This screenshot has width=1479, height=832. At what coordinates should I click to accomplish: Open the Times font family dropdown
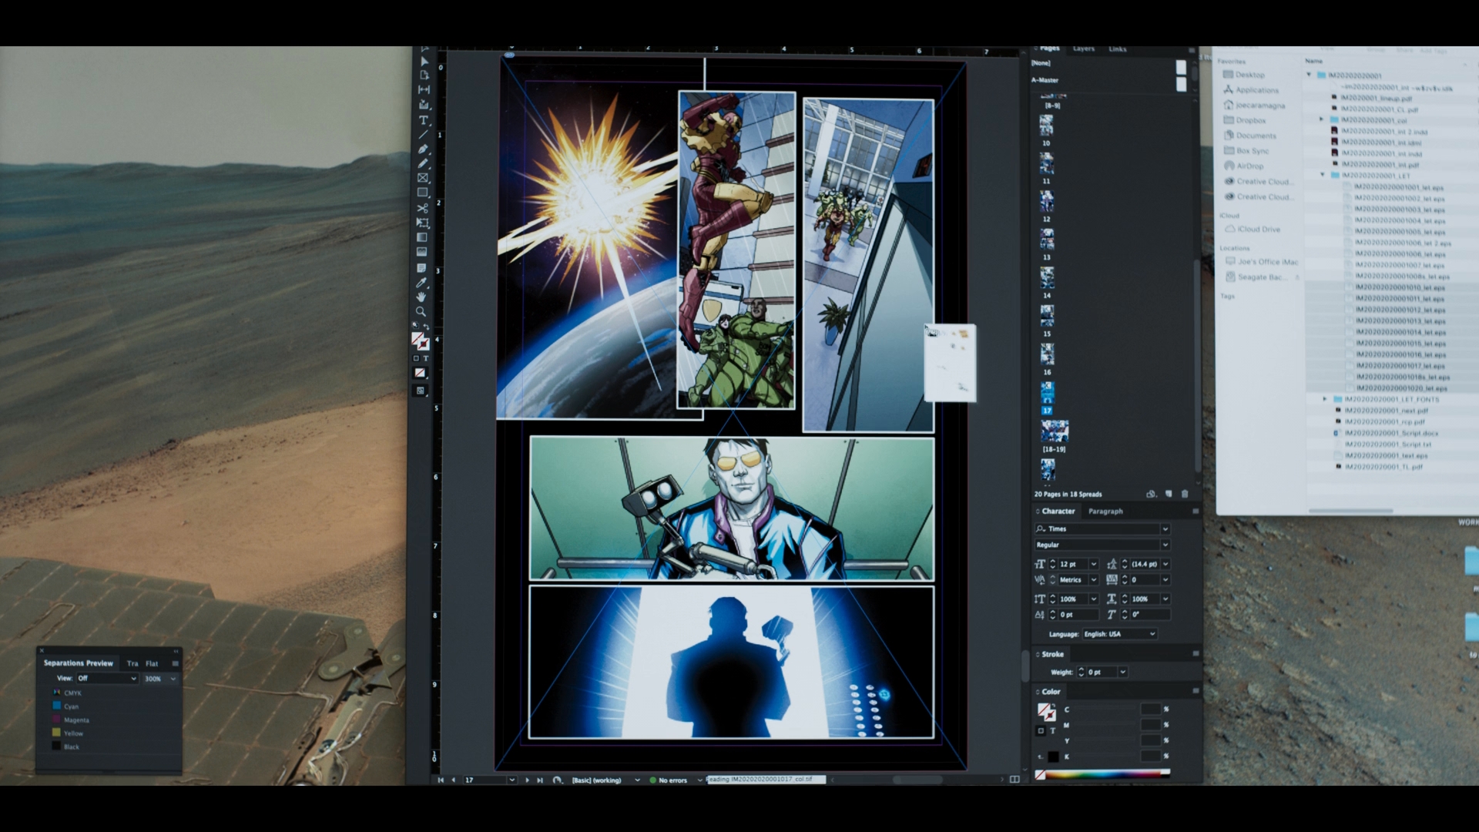pos(1165,529)
